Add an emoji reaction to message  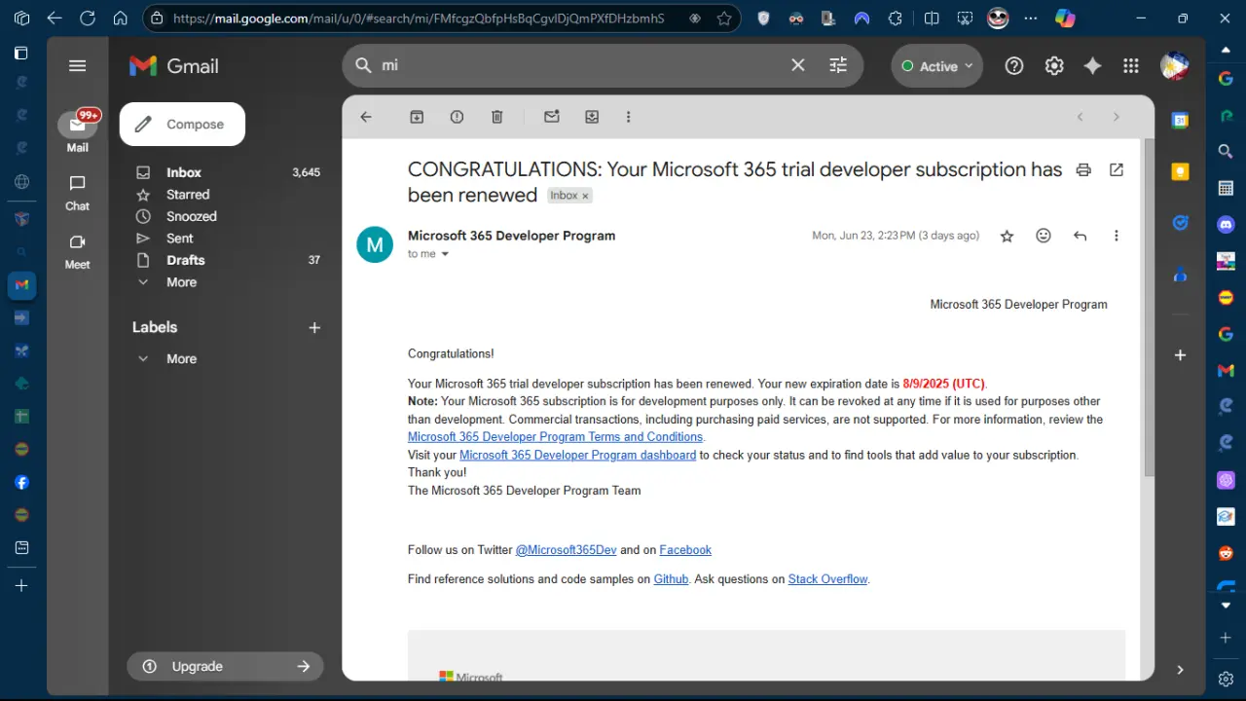1044,236
